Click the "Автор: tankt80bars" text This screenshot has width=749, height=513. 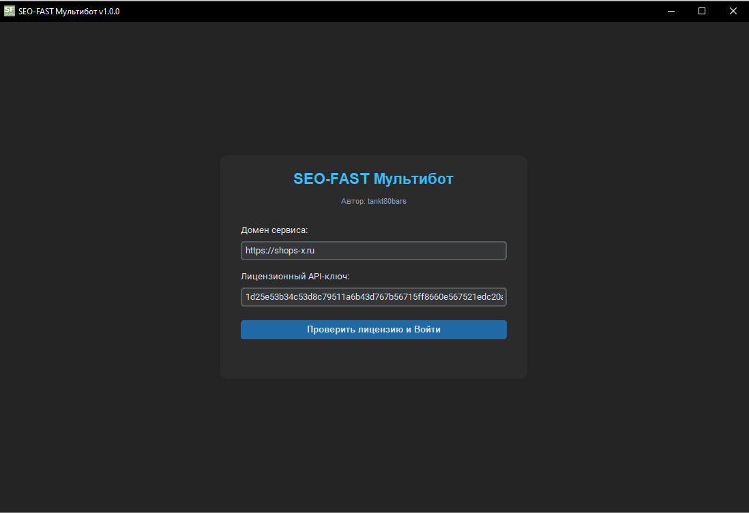(374, 202)
